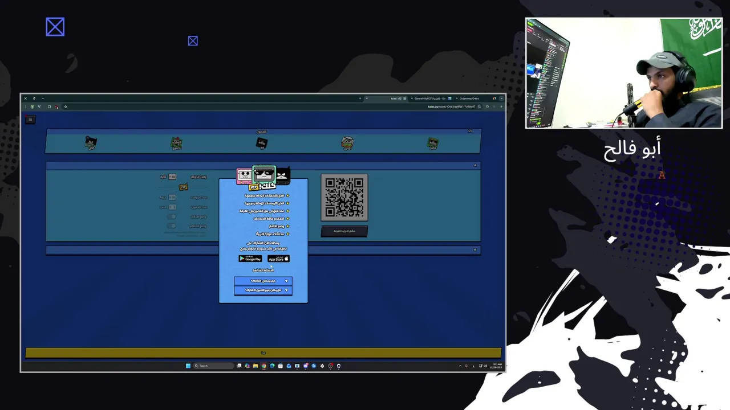Click the sunglasses mascot atop VIP popup
Screen dimensions: 730x410
[264, 175]
